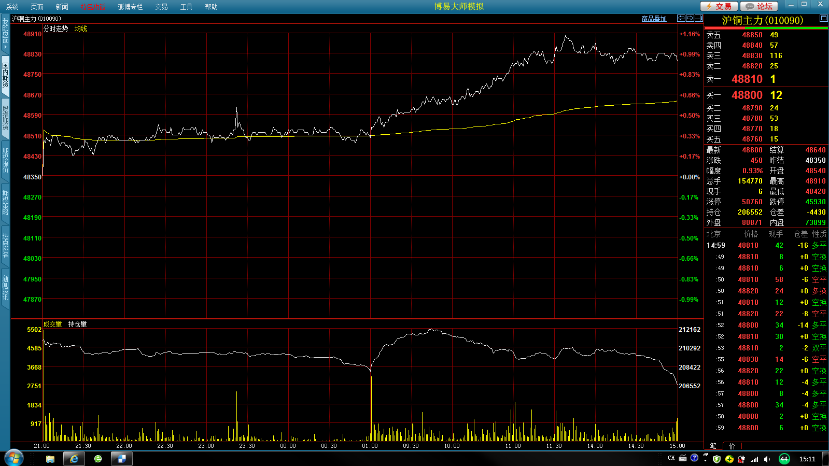Launch the green 360 browser icon
Image resolution: width=829 pixels, height=466 pixels.
click(x=98, y=459)
